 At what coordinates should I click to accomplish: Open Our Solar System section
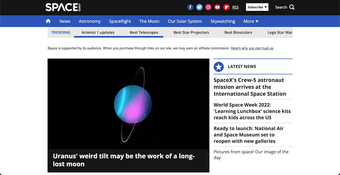click(x=185, y=21)
